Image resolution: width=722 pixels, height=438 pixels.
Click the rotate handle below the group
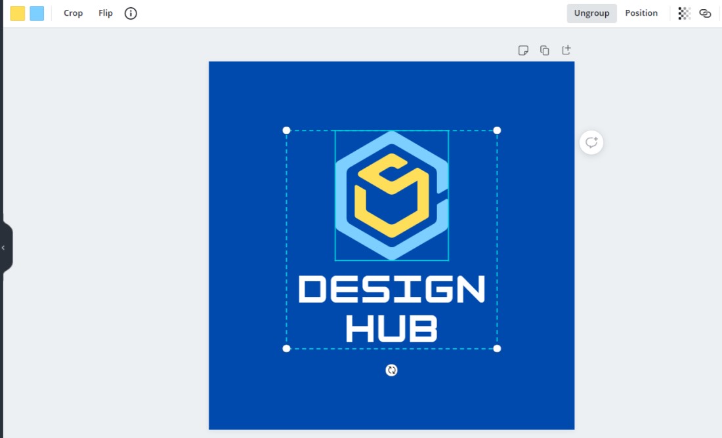[x=391, y=370]
